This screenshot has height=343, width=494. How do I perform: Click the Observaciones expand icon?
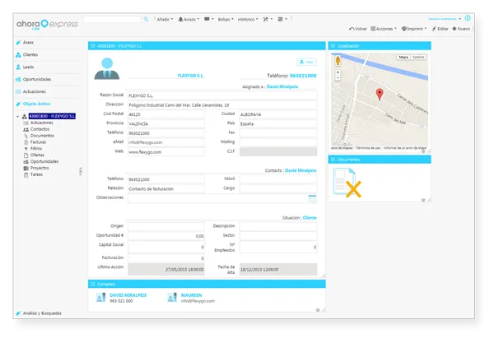point(312,198)
